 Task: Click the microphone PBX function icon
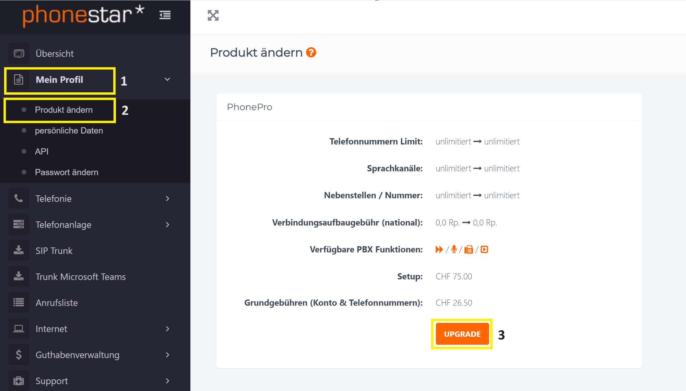pyautogui.click(x=454, y=250)
